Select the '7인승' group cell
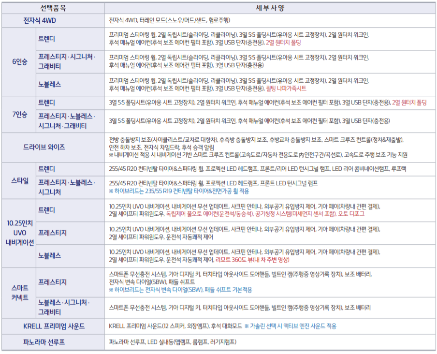This screenshot has width=437, height=354. click(19, 114)
